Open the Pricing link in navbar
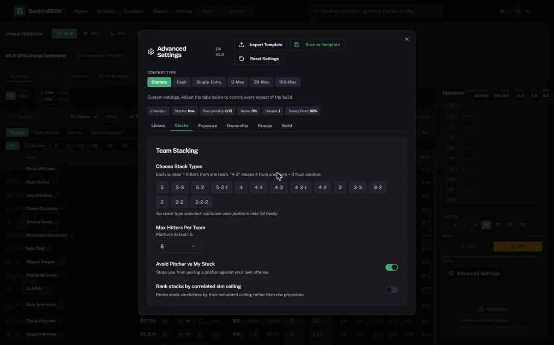 tap(184, 11)
